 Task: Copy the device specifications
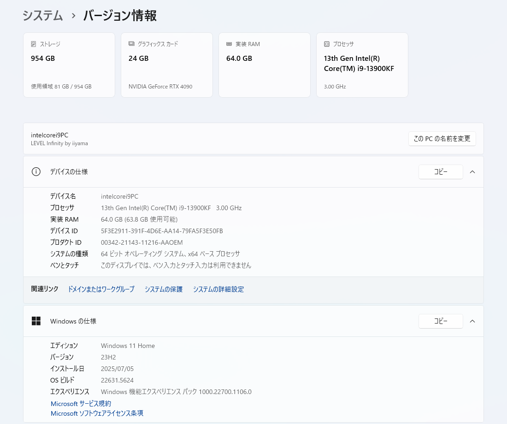coord(441,172)
